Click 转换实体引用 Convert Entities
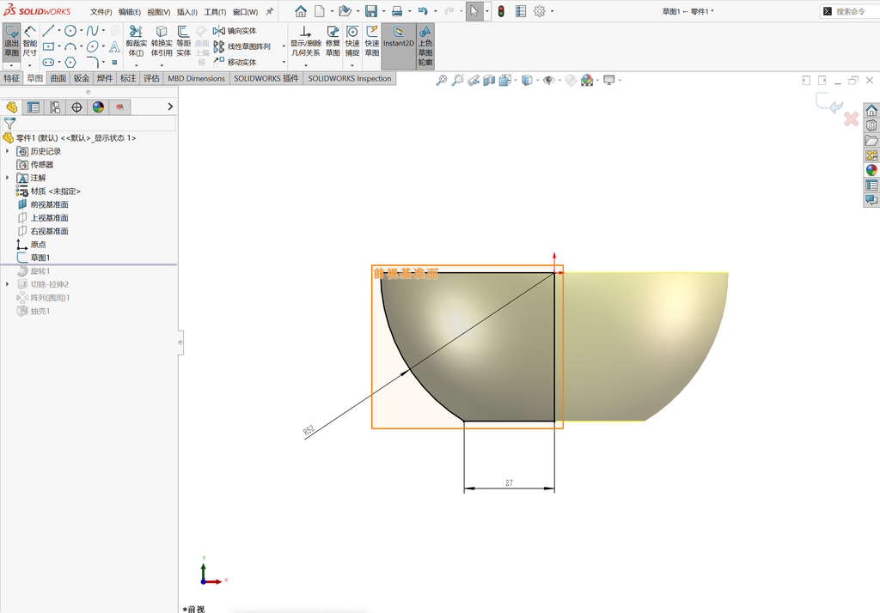The height and width of the screenshot is (613, 880). [162, 41]
